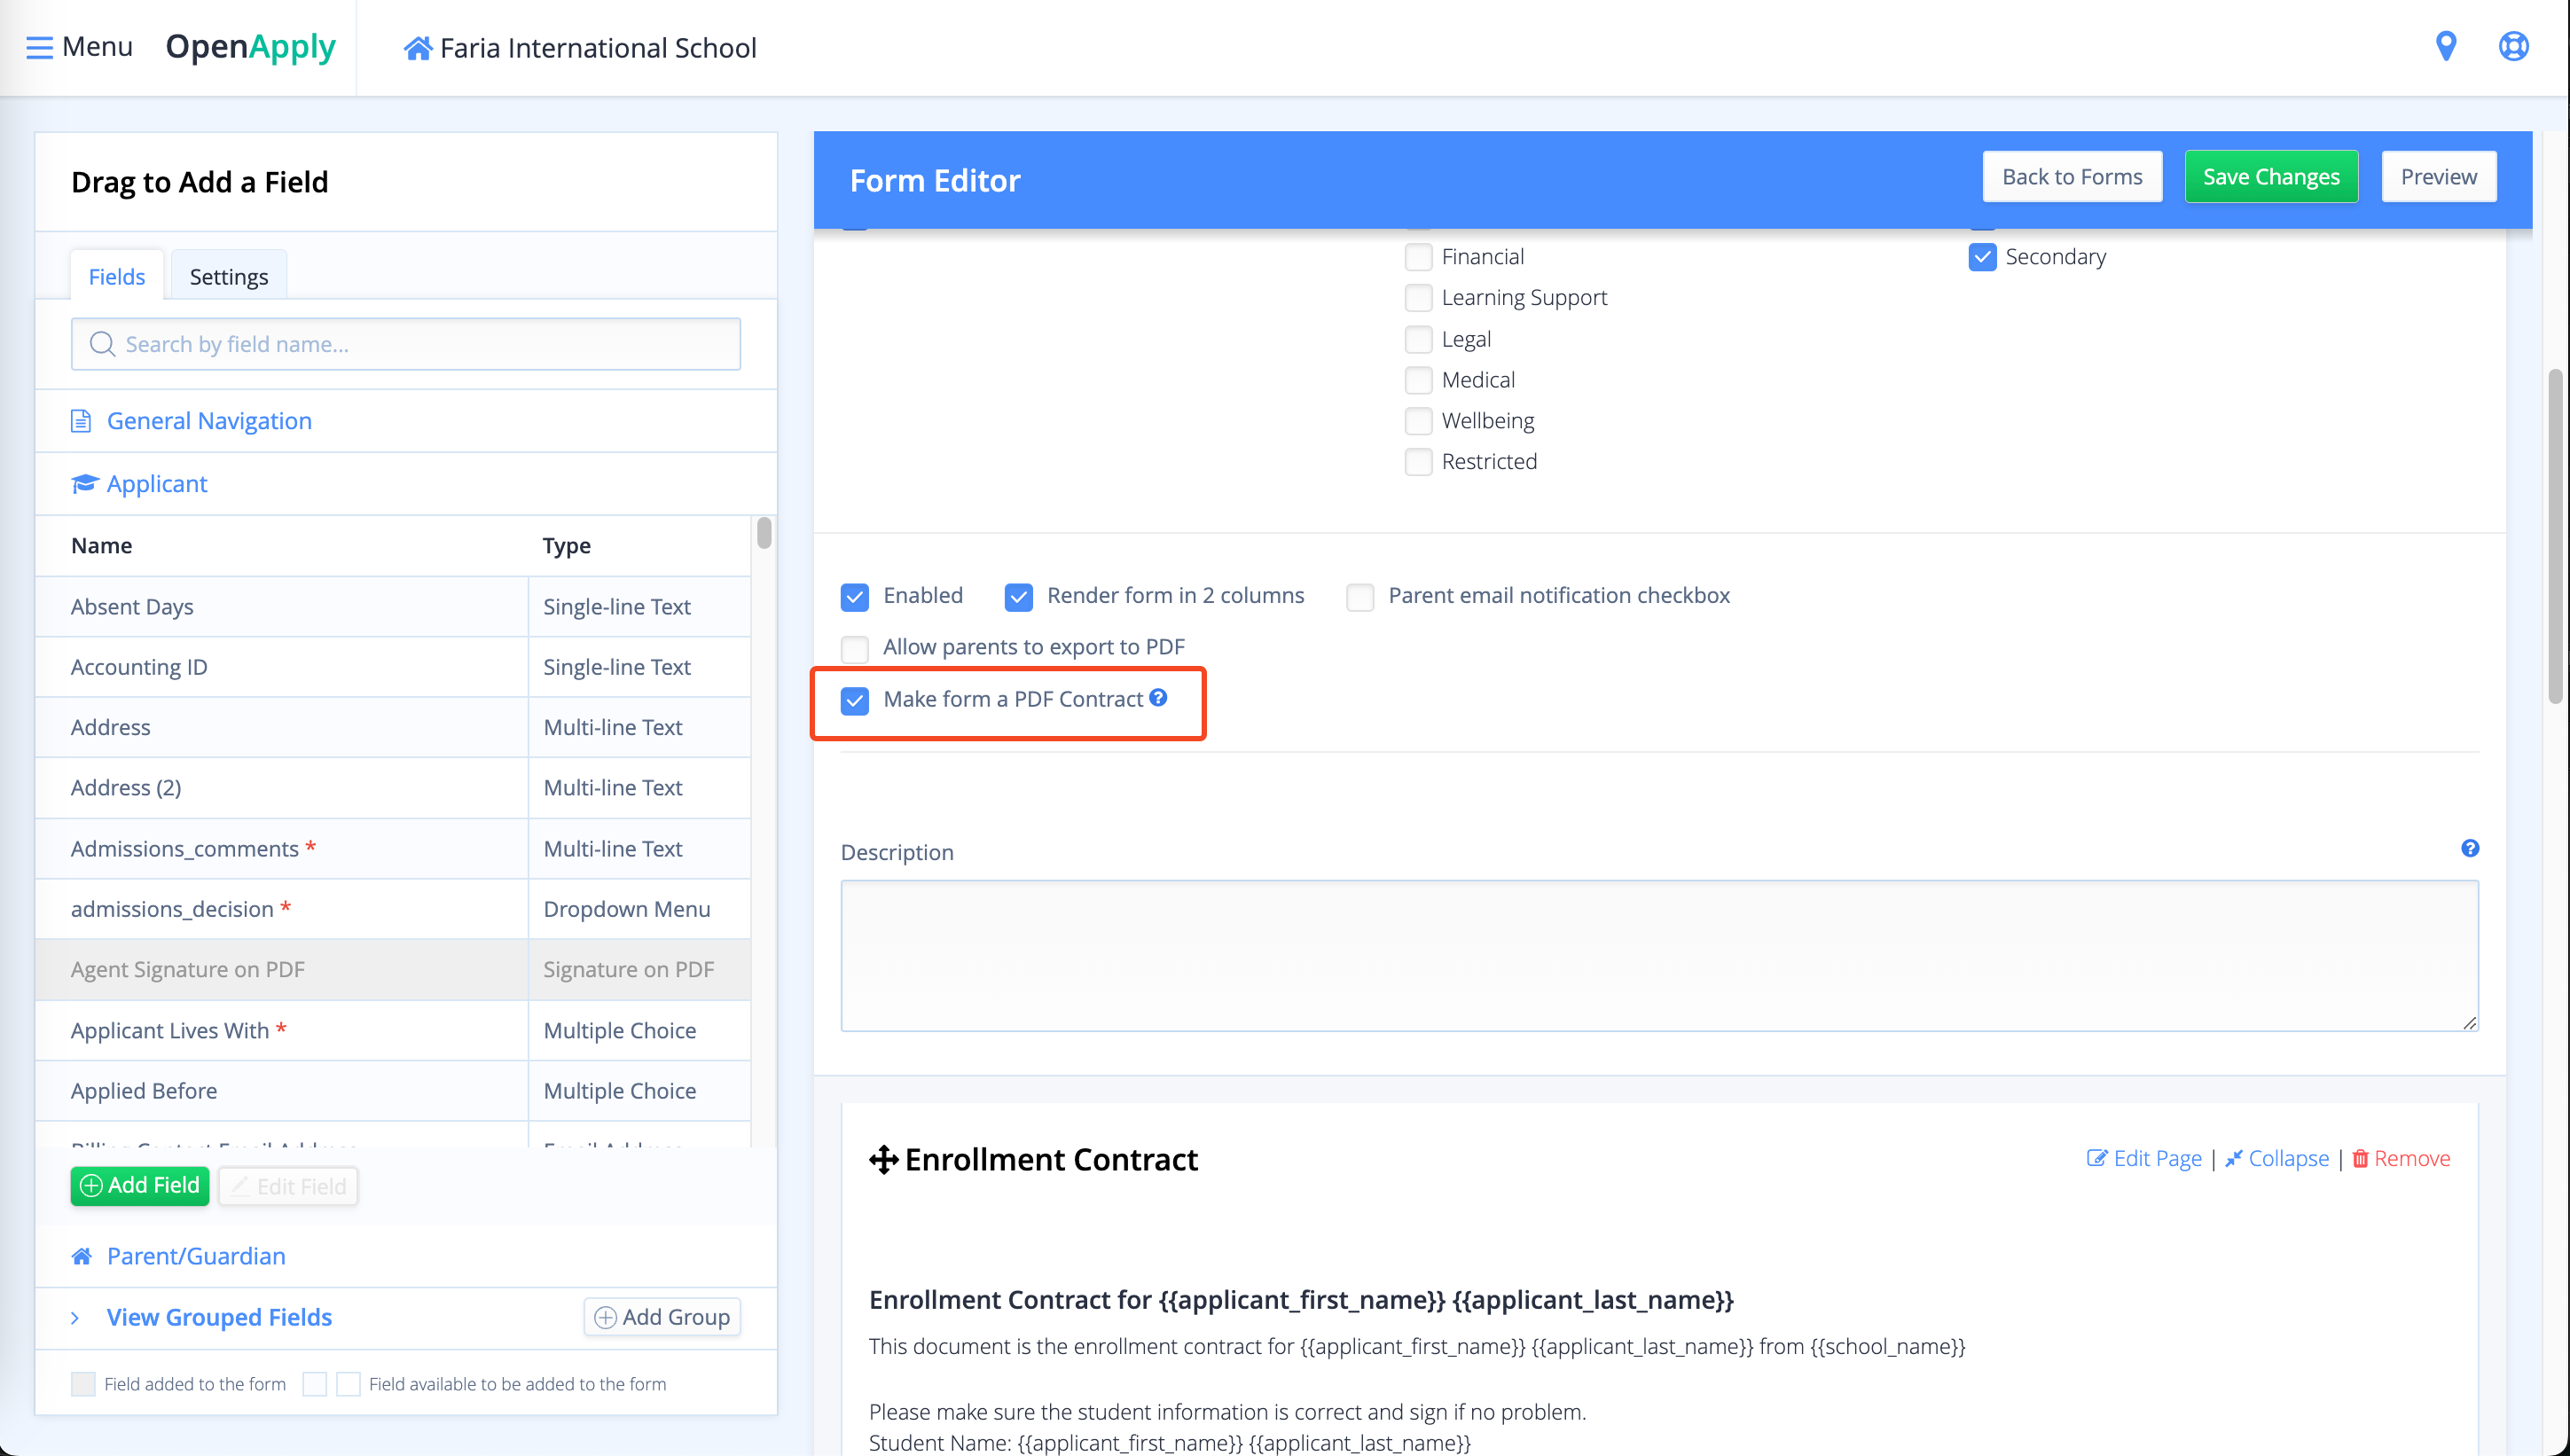Click the Save Changes button
The image size is (2570, 1456).
2270,177
